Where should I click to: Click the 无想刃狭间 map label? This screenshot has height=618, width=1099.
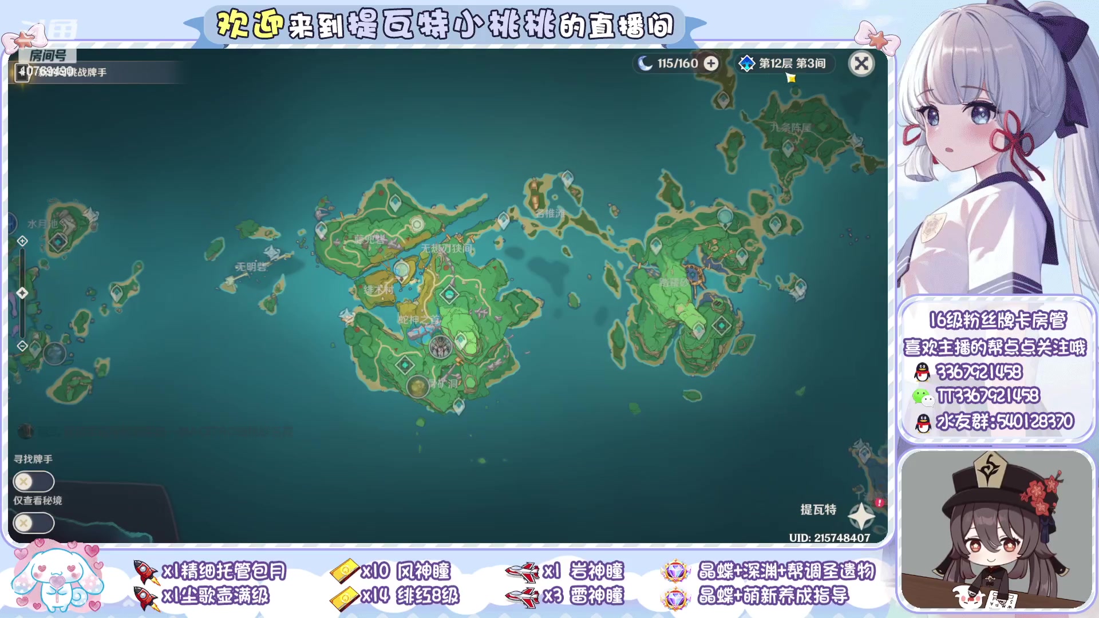(x=447, y=248)
